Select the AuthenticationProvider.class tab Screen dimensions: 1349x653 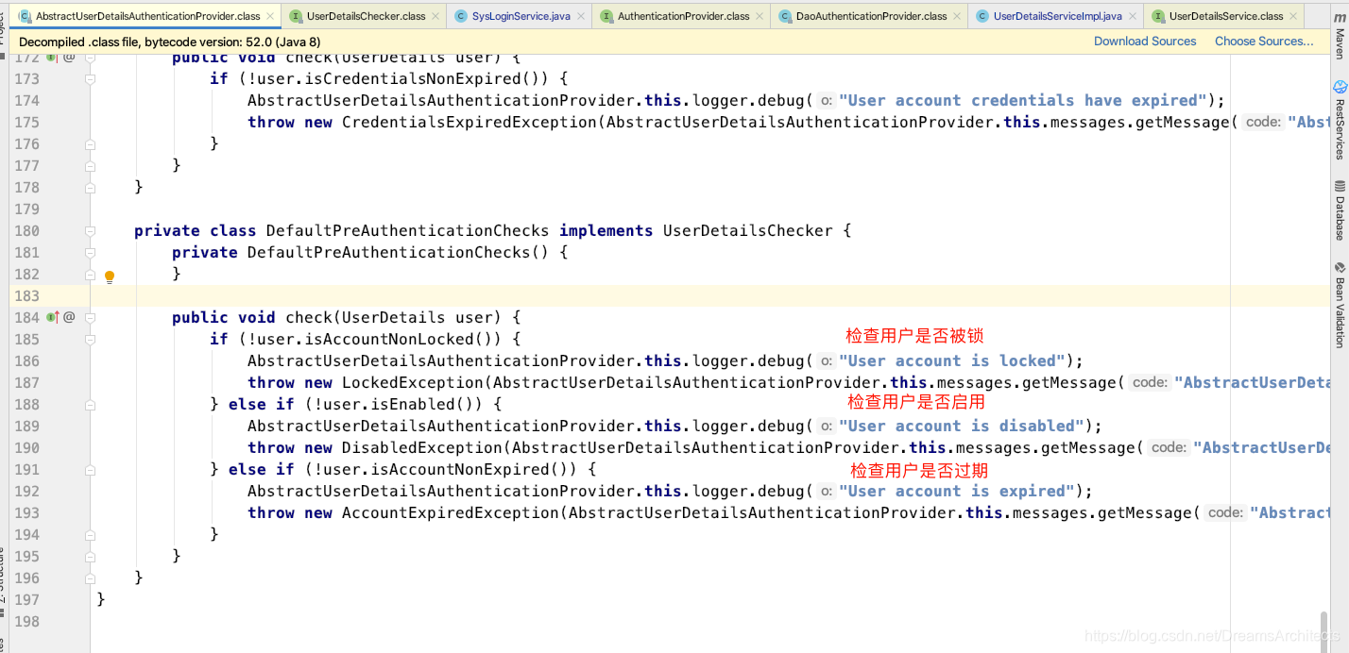(x=684, y=16)
